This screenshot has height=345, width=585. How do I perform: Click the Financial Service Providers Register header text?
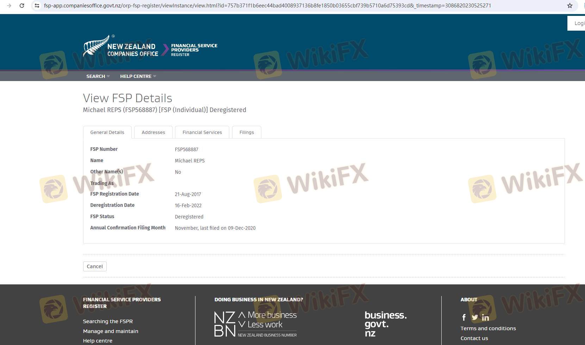coord(194,50)
